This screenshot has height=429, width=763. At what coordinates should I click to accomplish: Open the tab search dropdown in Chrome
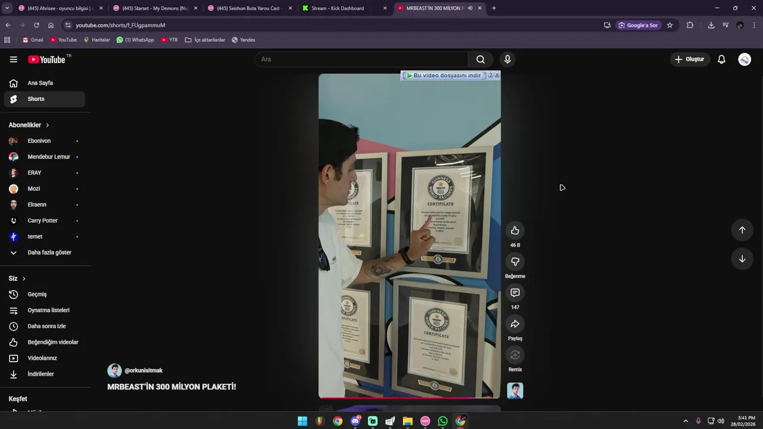[7, 8]
